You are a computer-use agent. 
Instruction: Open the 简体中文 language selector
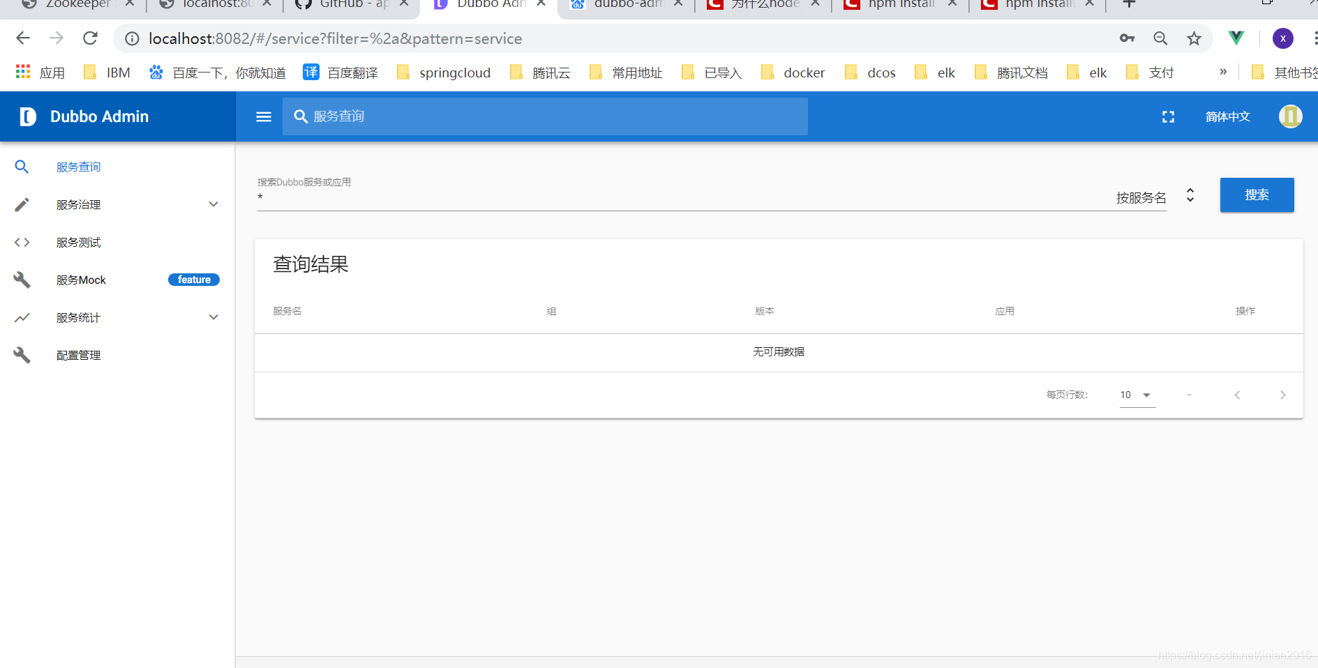(x=1227, y=117)
